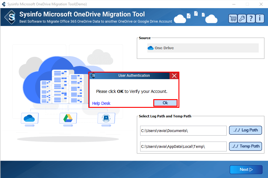Screen dimensions: 268x178
Task: Proceed with the Next button
Action: (x=246, y=169)
